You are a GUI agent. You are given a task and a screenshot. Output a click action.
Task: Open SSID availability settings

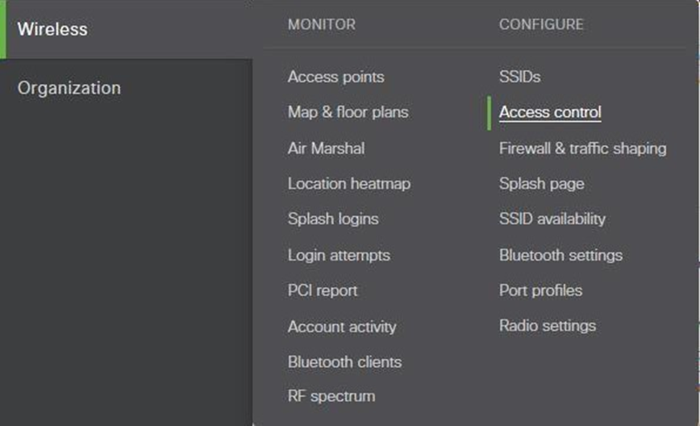pyautogui.click(x=552, y=219)
